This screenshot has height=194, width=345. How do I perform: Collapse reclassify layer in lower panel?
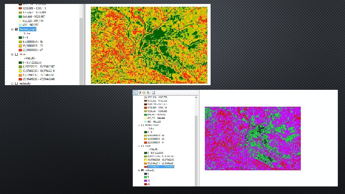click(x=139, y=170)
